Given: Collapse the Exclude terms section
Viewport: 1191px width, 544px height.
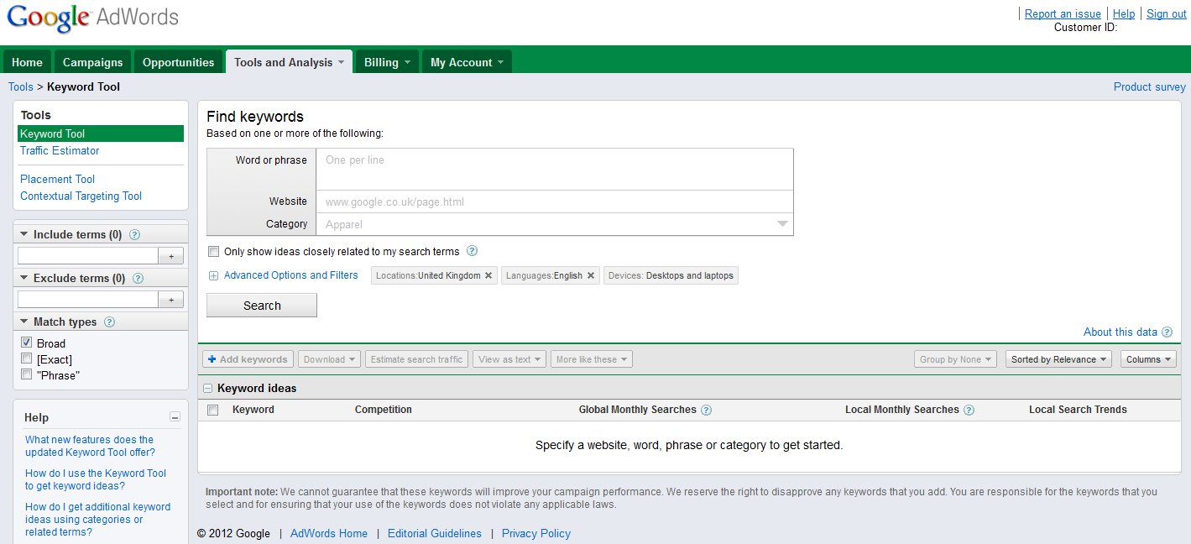Looking at the screenshot, I should pos(24,279).
